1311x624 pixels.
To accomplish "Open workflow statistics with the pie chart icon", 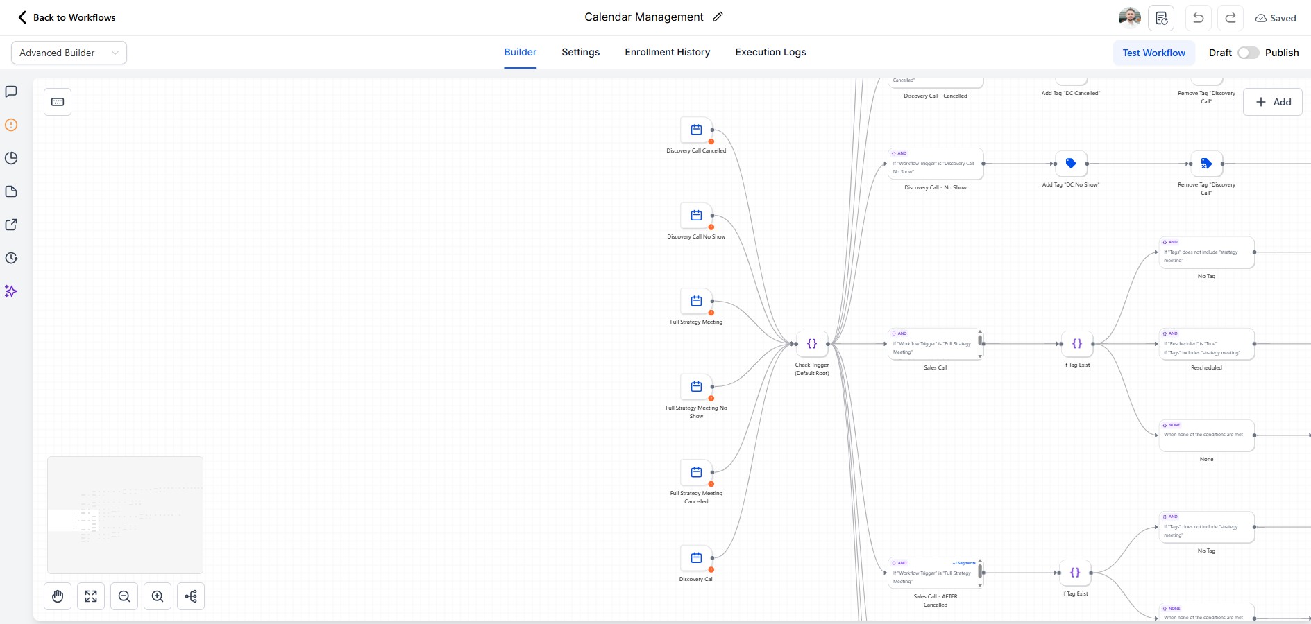I will [11, 158].
